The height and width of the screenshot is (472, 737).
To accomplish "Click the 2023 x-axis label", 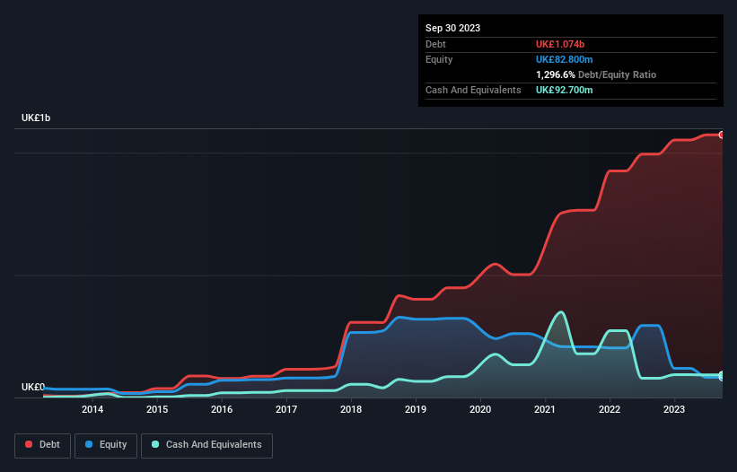I will coord(674,409).
